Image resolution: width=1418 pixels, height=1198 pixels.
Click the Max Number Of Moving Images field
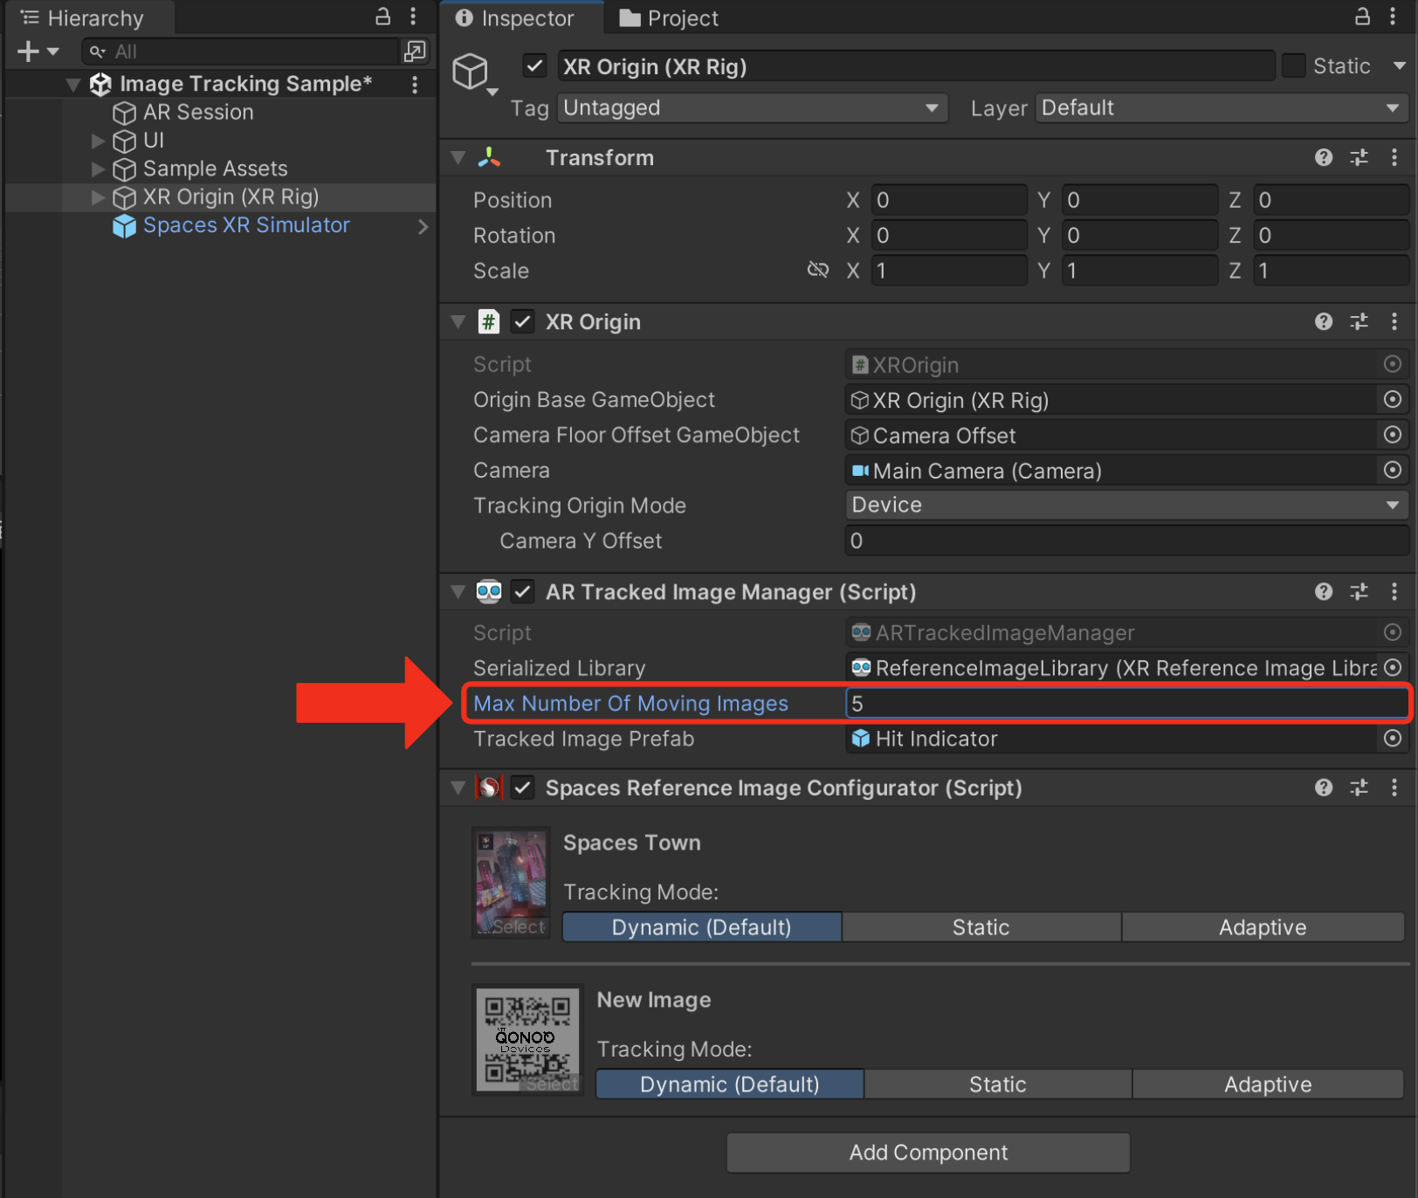1125,704
